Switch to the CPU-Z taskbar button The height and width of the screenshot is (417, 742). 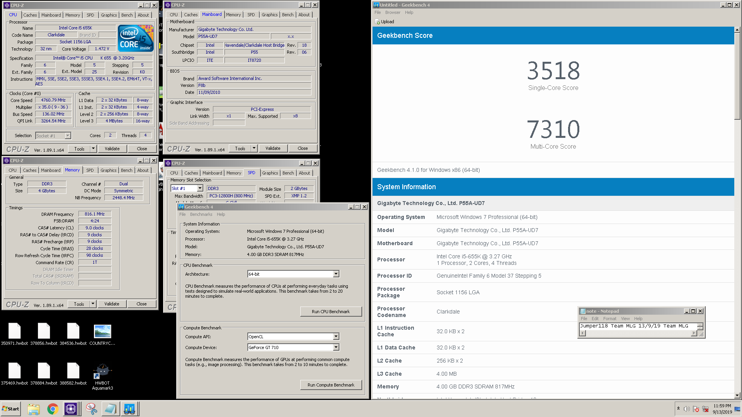[71, 409]
